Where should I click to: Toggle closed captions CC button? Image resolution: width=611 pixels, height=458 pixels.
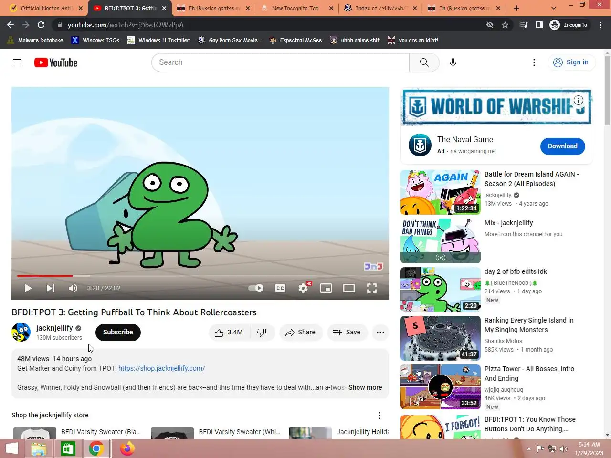coord(280,288)
